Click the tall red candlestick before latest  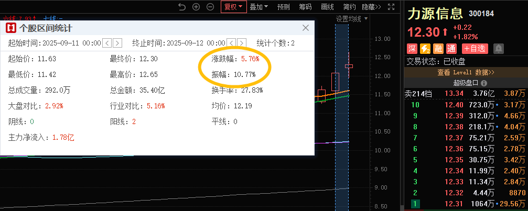(x=335, y=82)
